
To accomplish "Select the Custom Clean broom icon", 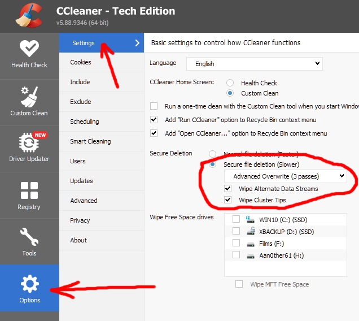I will [29, 97].
